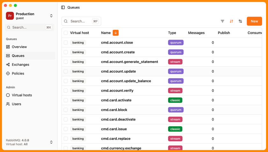Image resolution: width=268 pixels, height=152 pixels.
Task: Click the stream tag for cmd.card.replace
Action: point(175,139)
